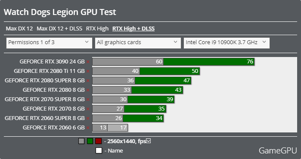
Task: Click the GEFORCE RTX 2060 SUPER 8 GB label
Action: point(45,118)
